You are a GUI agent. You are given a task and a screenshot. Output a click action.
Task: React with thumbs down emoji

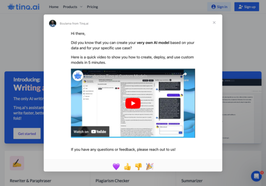click(138, 167)
